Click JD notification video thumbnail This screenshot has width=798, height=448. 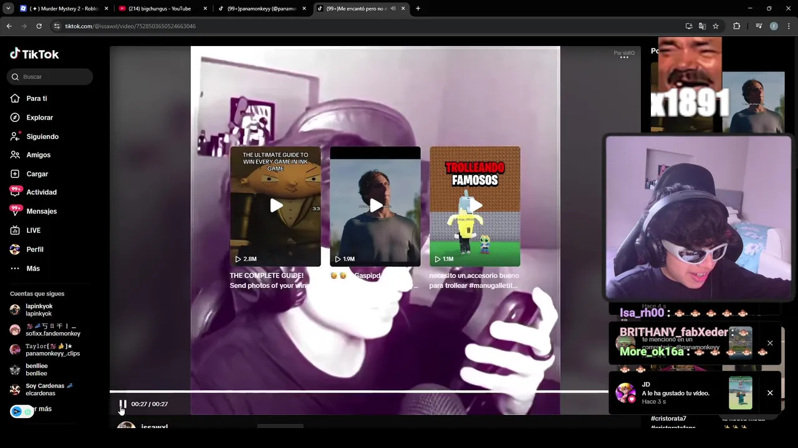pyautogui.click(x=741, y=393)
